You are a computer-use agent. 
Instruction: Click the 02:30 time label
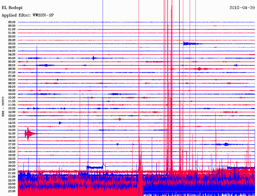click(12, 40)
